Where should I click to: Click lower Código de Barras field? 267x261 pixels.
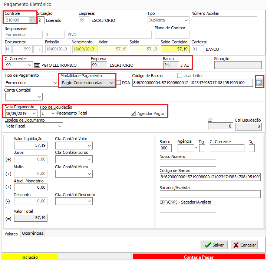pyautogui.click(x=210, y=177)
